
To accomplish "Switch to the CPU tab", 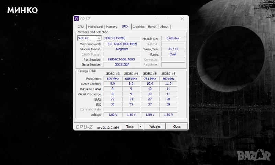I will coord(80,27).
